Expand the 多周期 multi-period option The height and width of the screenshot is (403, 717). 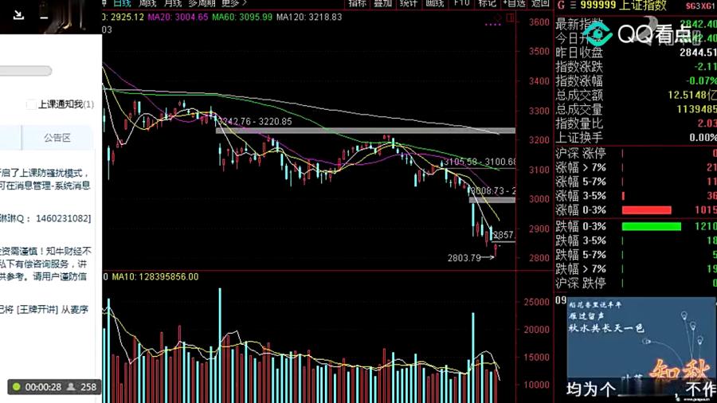click(202, 3)
